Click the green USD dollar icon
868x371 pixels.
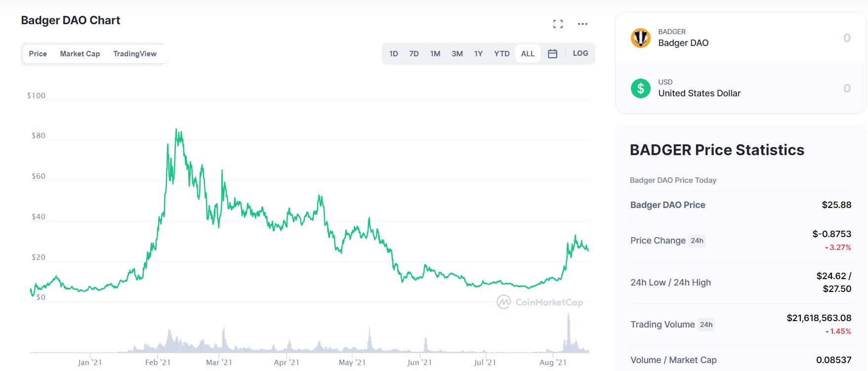[x=641, y=88]
